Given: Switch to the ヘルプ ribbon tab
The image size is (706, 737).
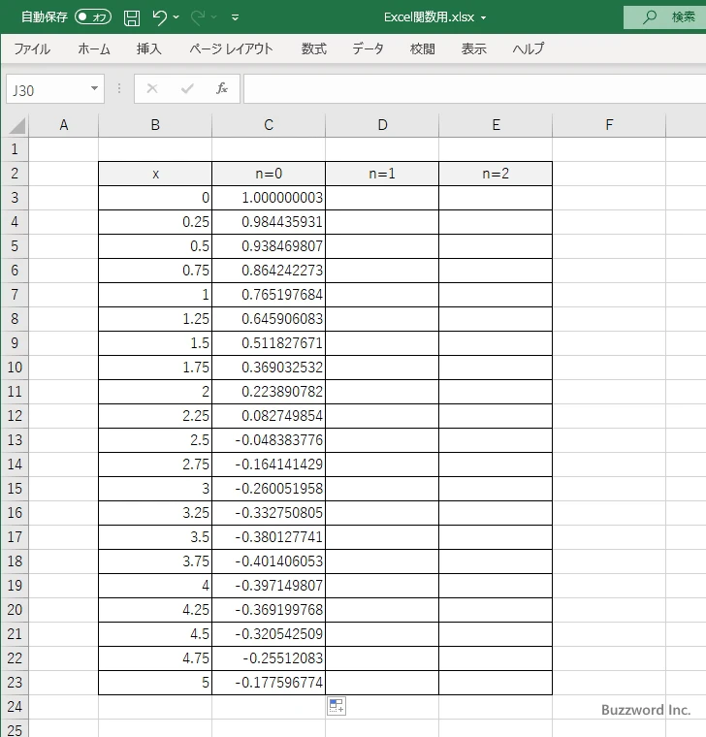Looking at the screenshot, I should point(529,48).
